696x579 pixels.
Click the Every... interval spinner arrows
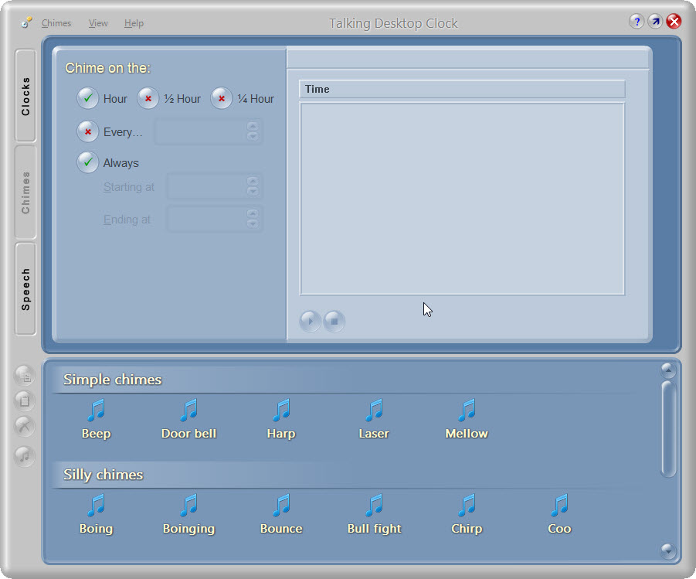253,131
